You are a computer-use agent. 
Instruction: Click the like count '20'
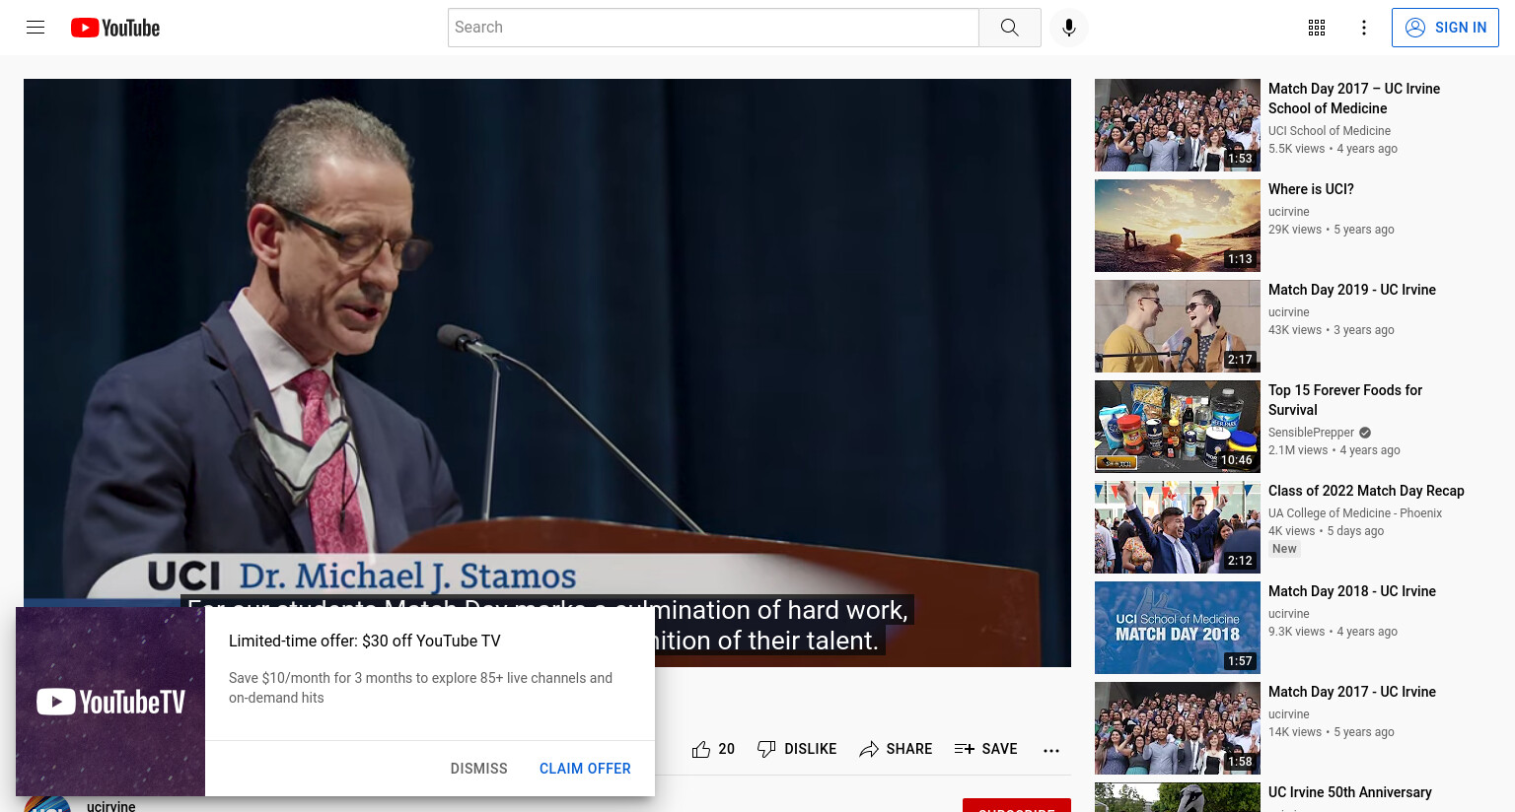click(x=727, y=749)
